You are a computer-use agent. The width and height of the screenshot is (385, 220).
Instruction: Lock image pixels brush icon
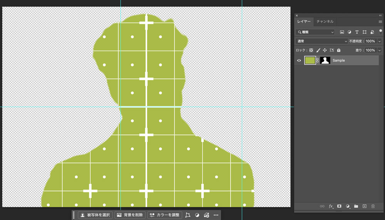318,50
